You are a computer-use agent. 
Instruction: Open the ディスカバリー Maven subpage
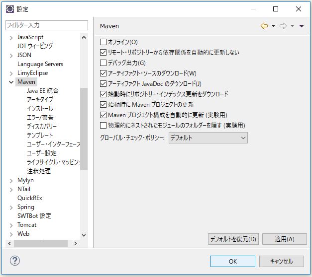point(42,127)
